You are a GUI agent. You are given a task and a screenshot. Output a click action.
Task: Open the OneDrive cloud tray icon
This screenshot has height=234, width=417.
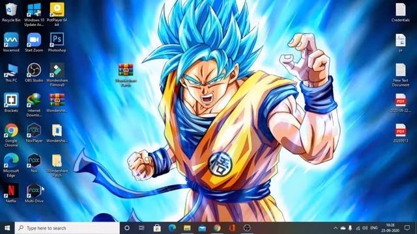[343, 228]
